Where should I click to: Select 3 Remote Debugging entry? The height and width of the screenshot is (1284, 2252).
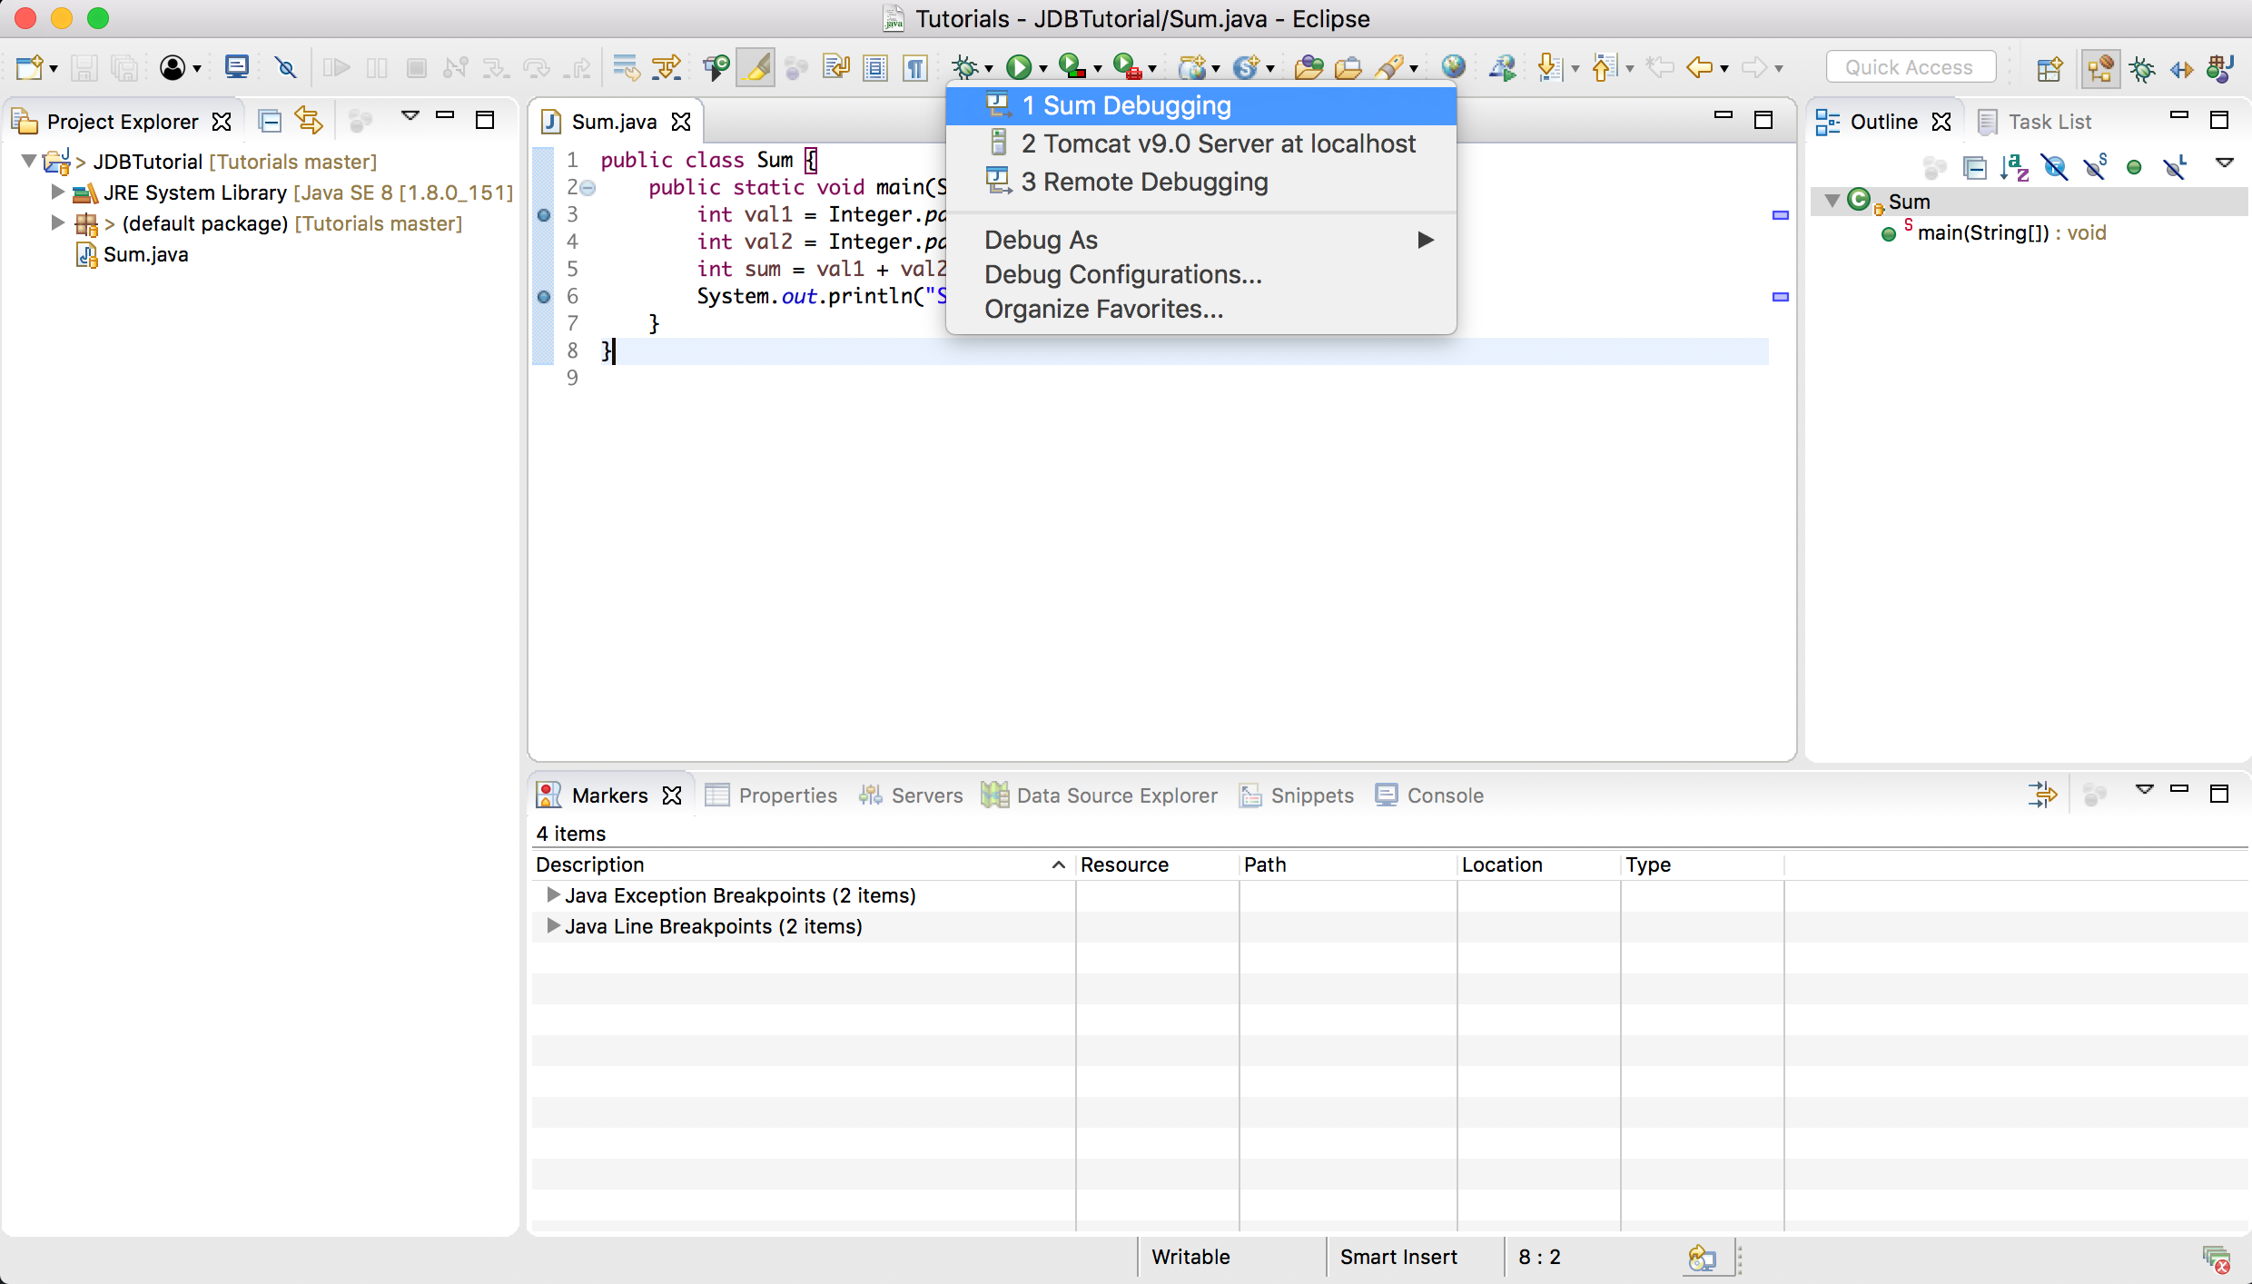[1200, 182]
